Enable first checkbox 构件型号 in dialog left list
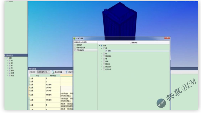Screen dimensions: 201x113 click(x=75, y=45)
